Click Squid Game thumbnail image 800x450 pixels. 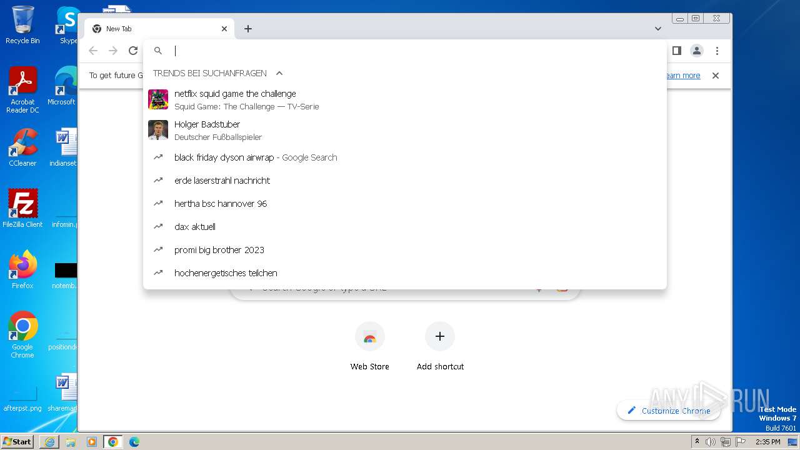pyautogui.click(x=158, y=100)
